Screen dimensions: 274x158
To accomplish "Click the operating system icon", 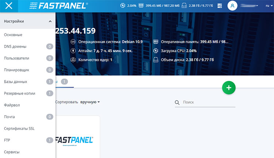I will (x=73, y=42).
